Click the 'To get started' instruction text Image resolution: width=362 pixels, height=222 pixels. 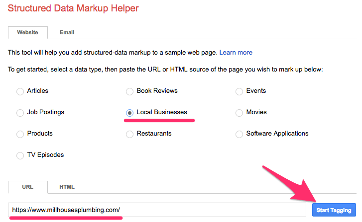click(x=165, y=70)
